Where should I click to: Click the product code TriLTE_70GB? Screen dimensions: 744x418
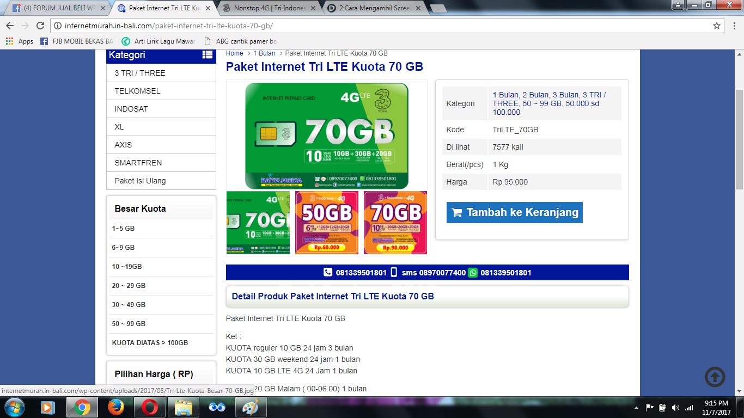[515, 130]
